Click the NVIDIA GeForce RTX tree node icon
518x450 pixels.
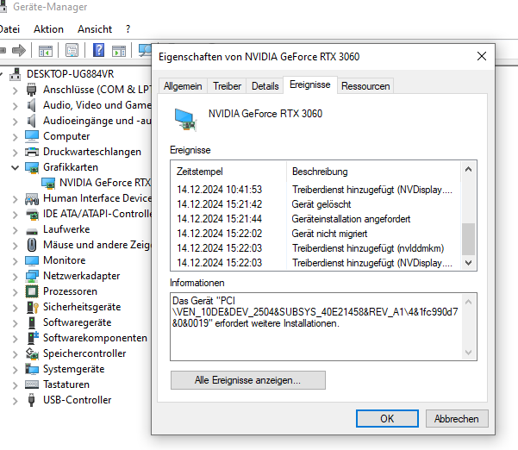click(x=48, y=183)
